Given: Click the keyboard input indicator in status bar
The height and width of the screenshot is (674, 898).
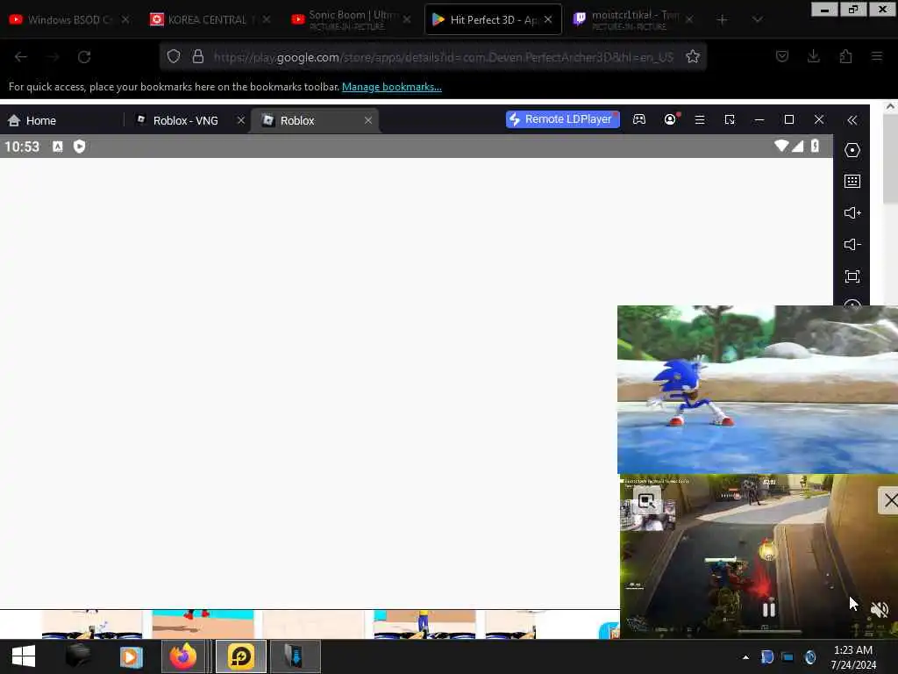Looking at the screenshot, I should click(58, 147).
